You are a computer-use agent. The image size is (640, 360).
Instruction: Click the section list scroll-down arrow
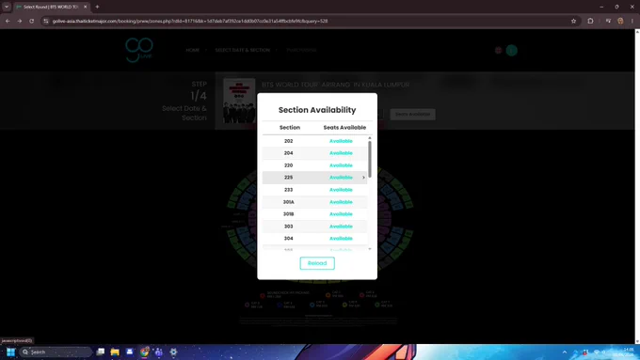pos(370,249)
